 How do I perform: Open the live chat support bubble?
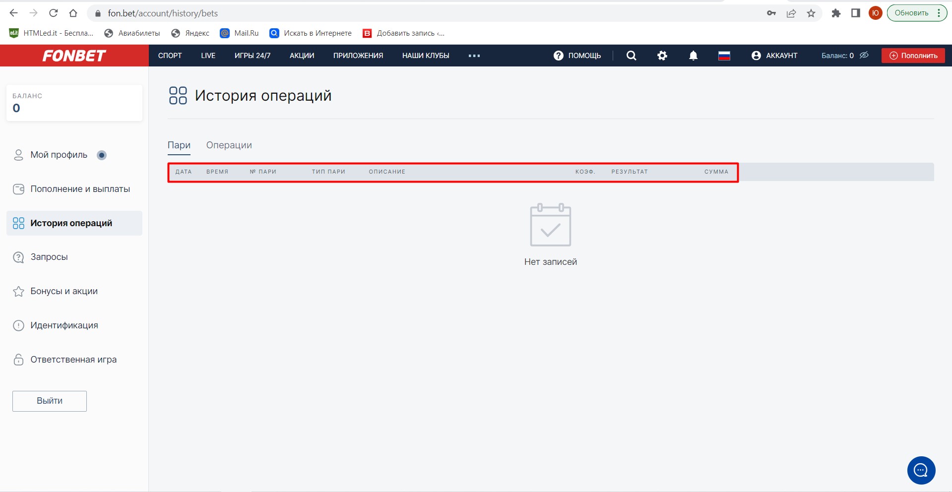point(921,470)
